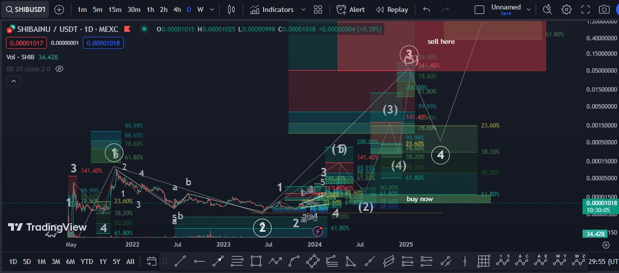Toggle BB 20 close 2 0 indicator visibility

click(x=59, y=69)
